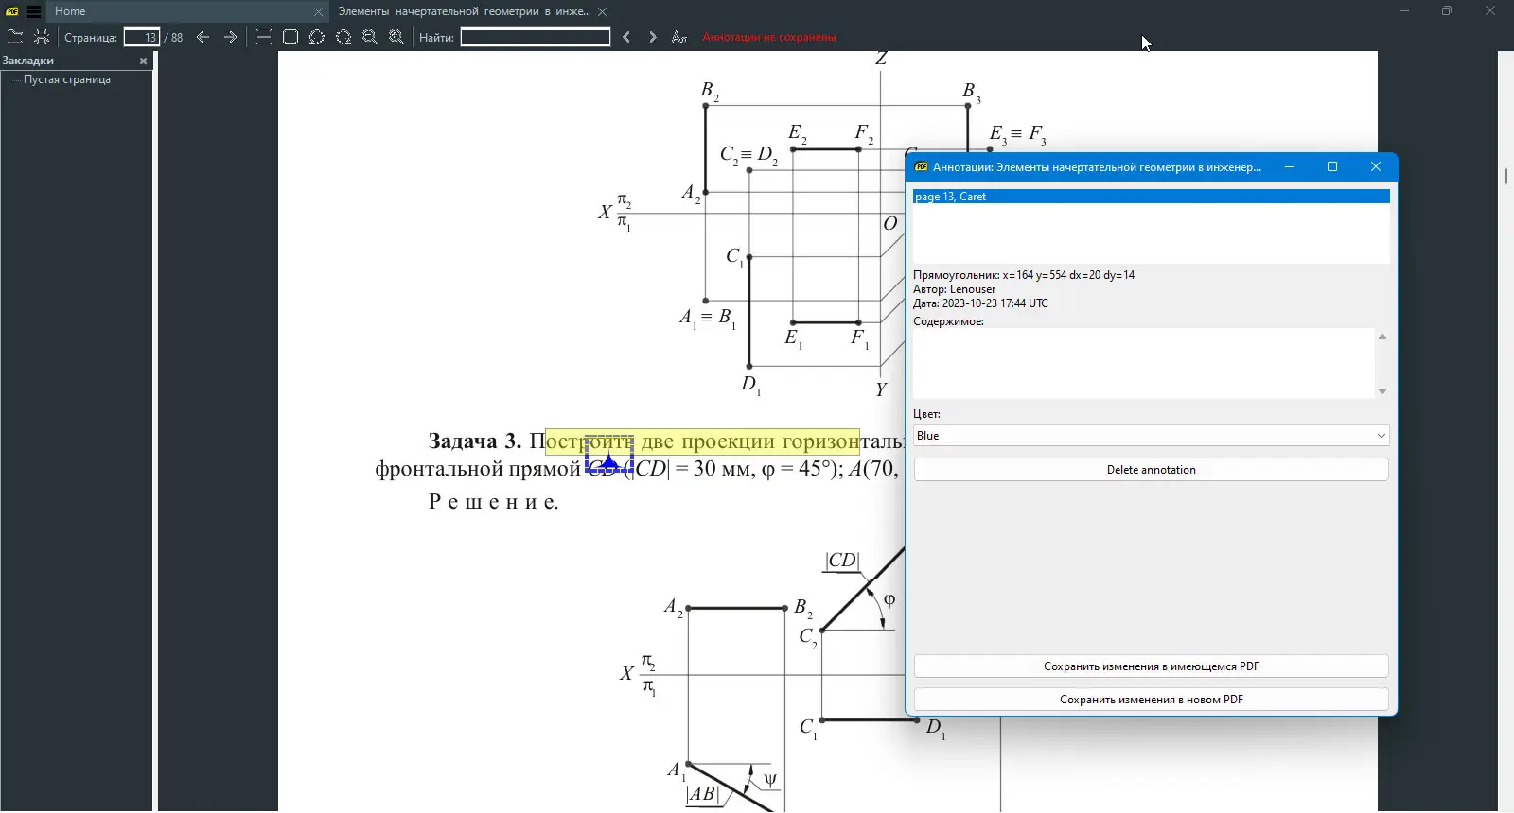Open the hamburger main menu
The height and width of the screenshot is (813, 1514).
[x=34, y=11]
